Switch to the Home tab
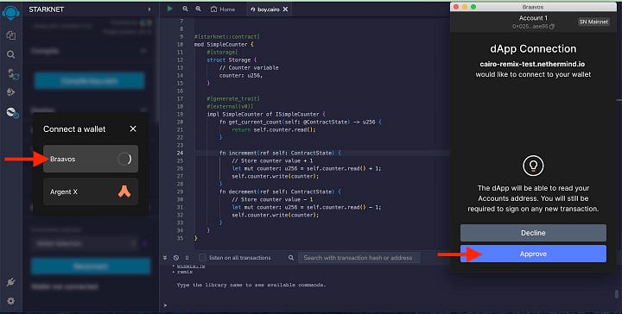Viewport: 622px width, 314px height. 223,9
